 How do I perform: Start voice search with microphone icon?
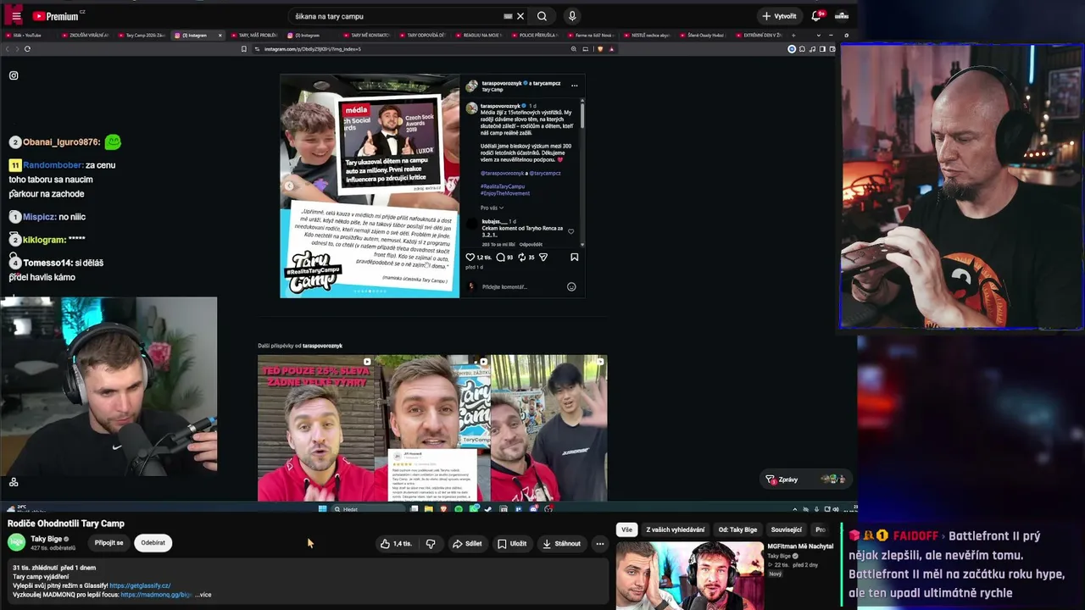[x=572, y=16]
